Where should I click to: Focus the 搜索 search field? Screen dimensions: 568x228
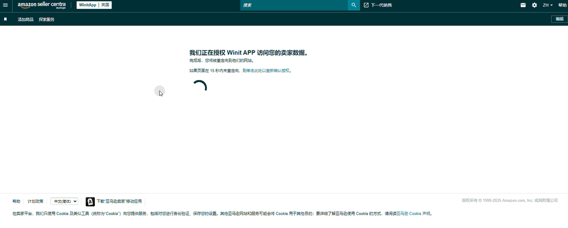(294, 5)
